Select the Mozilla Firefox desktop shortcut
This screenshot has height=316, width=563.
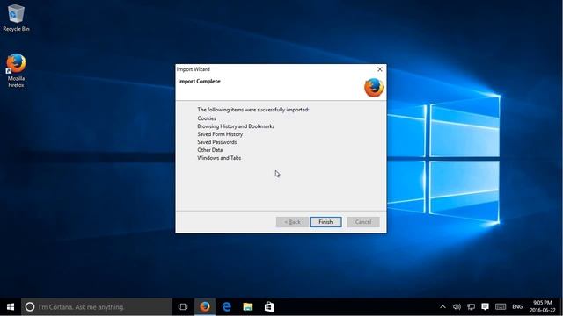tap(16, 70)
